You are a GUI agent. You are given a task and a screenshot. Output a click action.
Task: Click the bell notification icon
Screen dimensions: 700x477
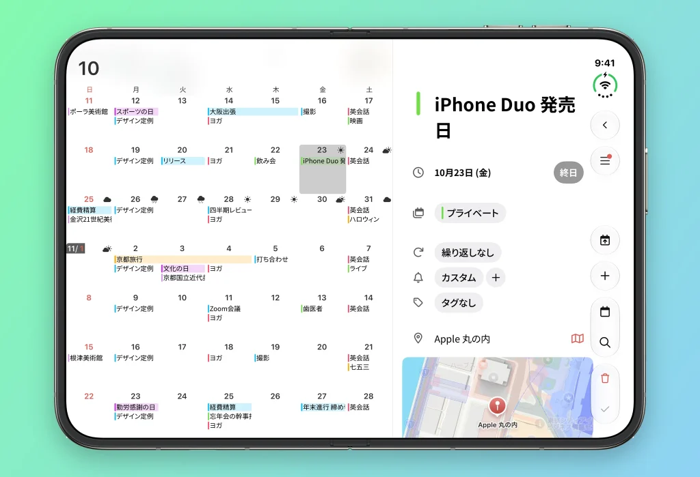[418, 278]
